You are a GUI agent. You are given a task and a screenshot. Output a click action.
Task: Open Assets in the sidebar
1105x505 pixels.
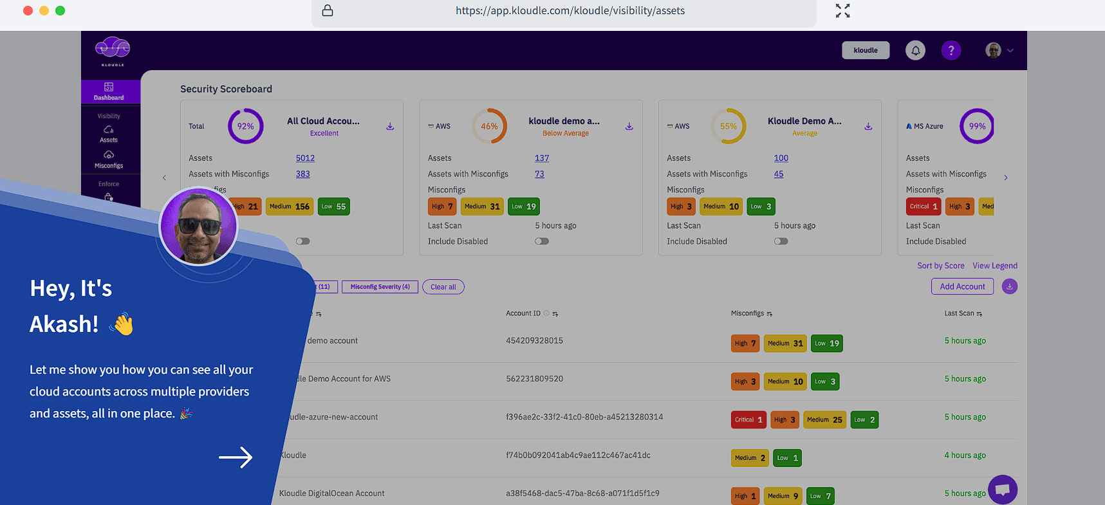(x=109, y=134)
